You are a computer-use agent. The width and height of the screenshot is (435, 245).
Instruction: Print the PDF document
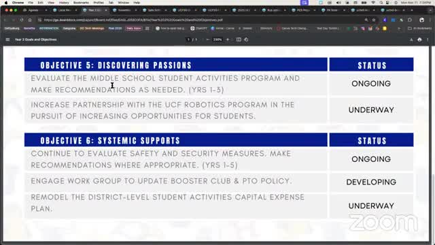[419, 39]
